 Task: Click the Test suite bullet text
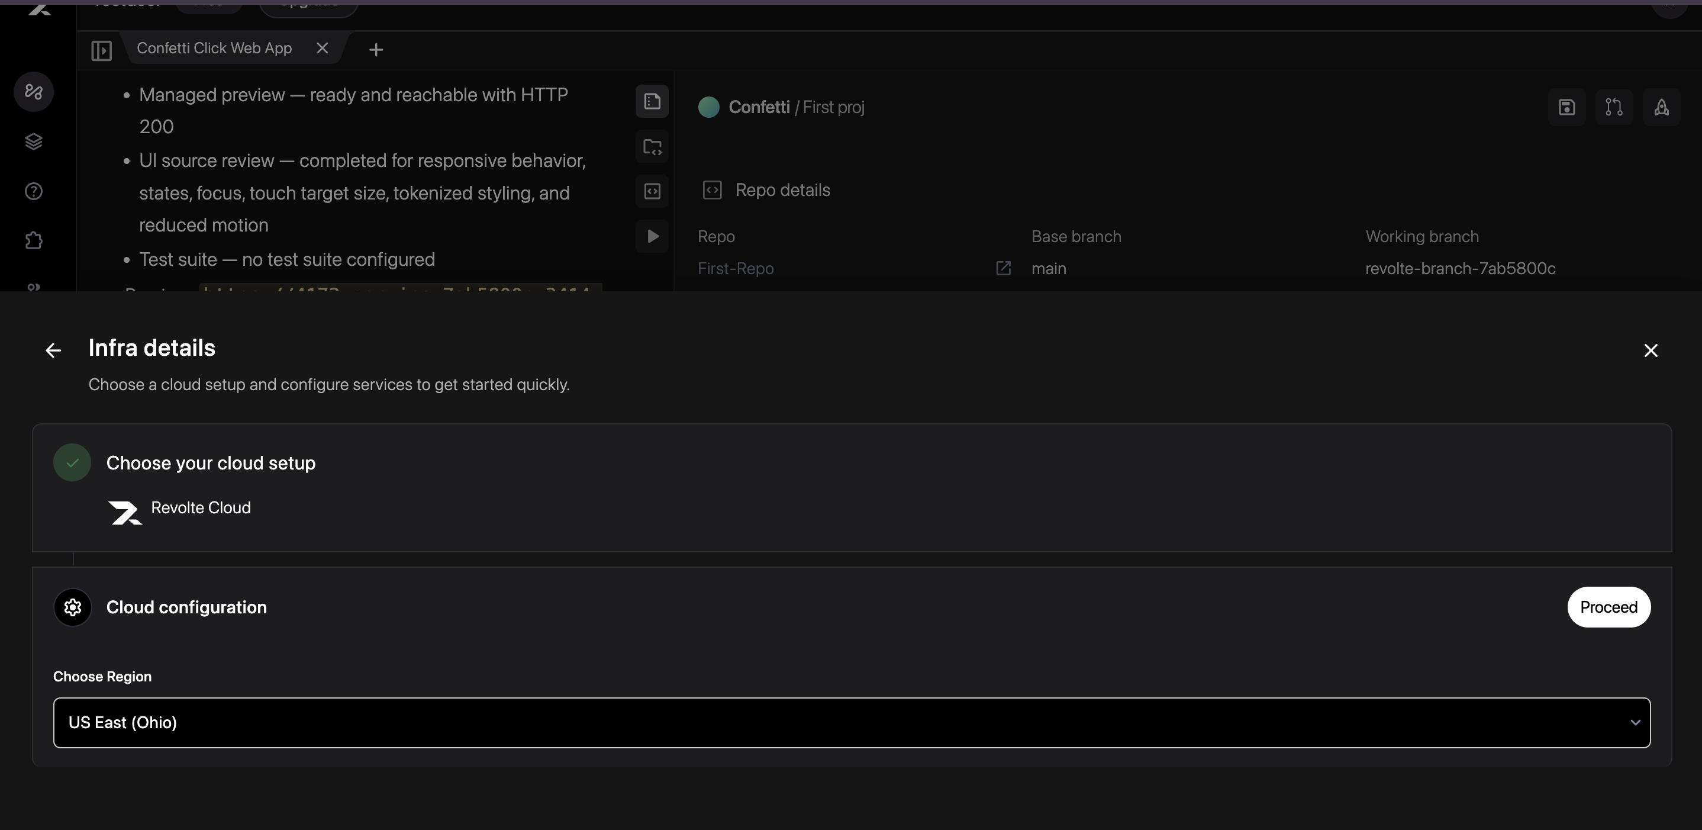pos(287,260)
